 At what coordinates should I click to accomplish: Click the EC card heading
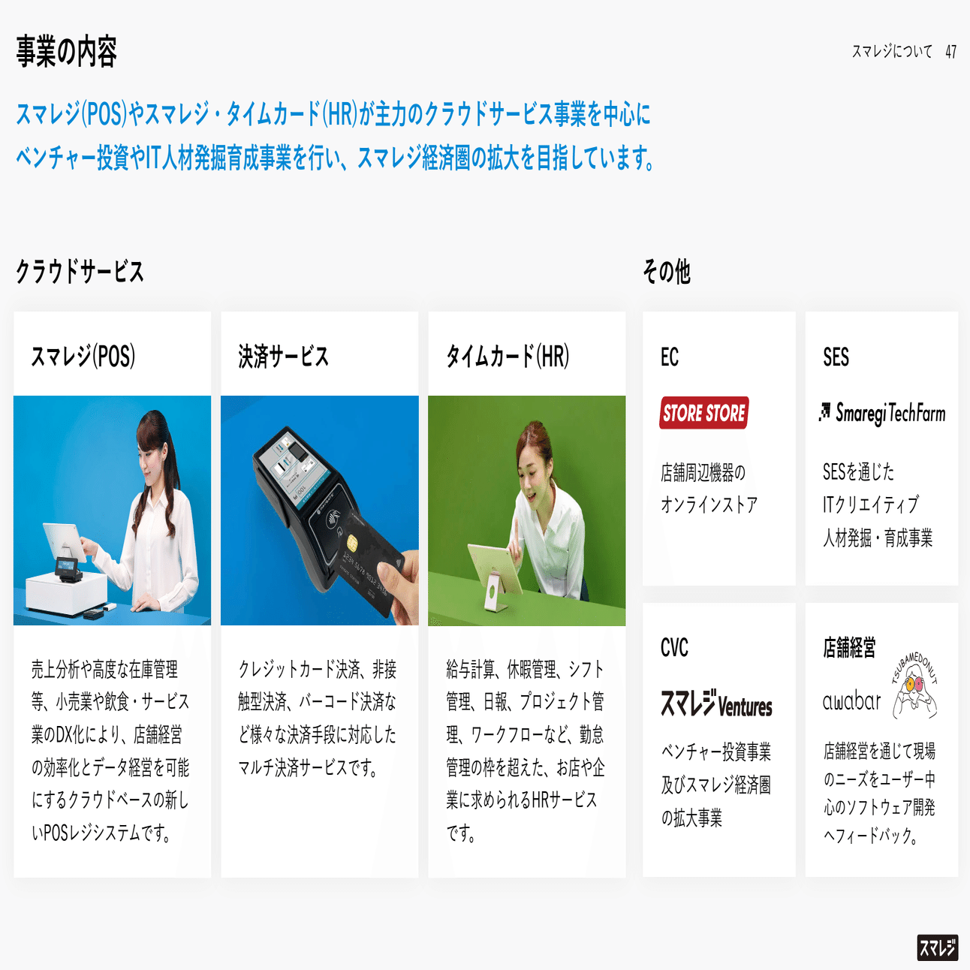(670, 357)
